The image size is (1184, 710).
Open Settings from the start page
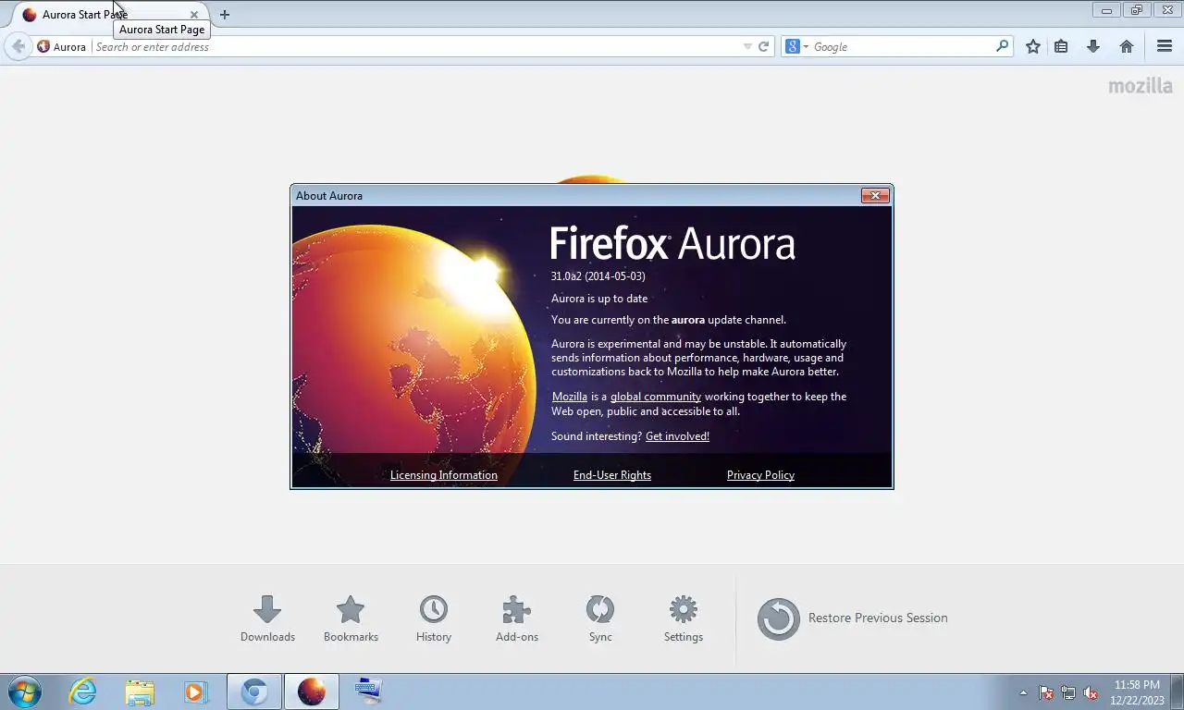pyautogui.click(x=684, y=618)
